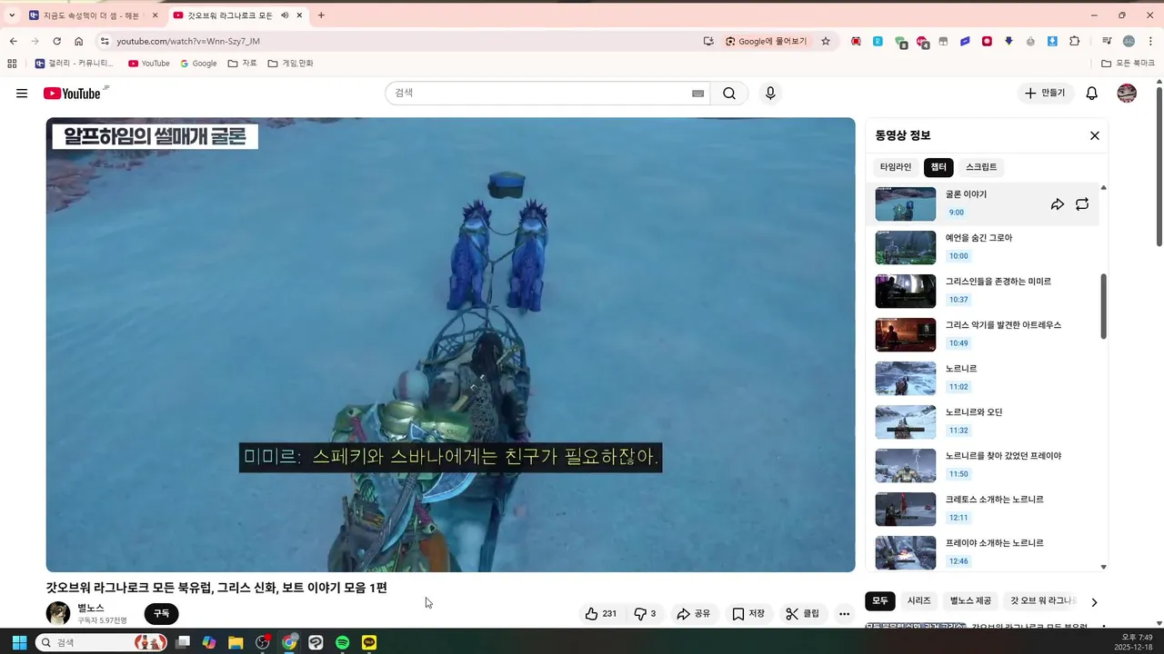1164x654 pixels.
Task: Select the 챕터 tab
Action: [938, 167]
